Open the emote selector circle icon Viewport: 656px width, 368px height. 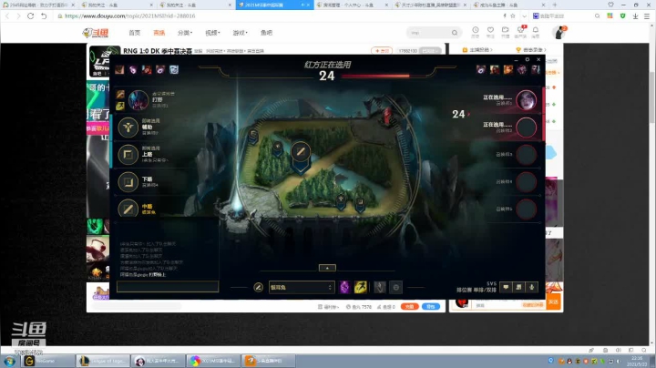pyautogui.click(x=395, y=287)
